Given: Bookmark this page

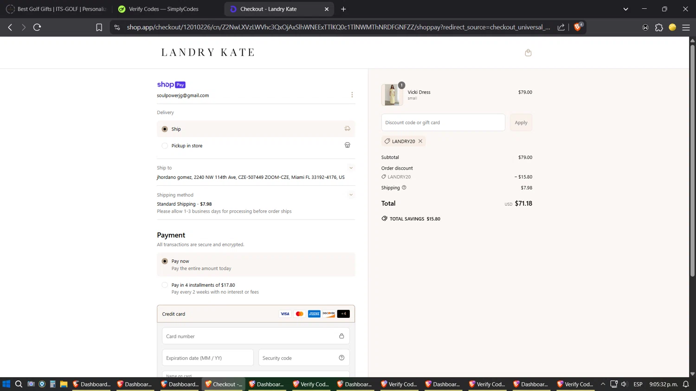Looking at the screenshot, I should click(x=99, y=27).
